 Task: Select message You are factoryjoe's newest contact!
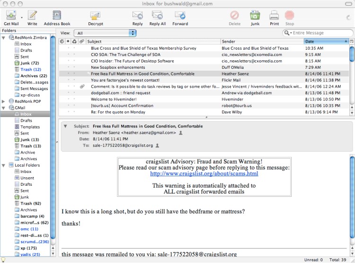click(x=204, y=80)
